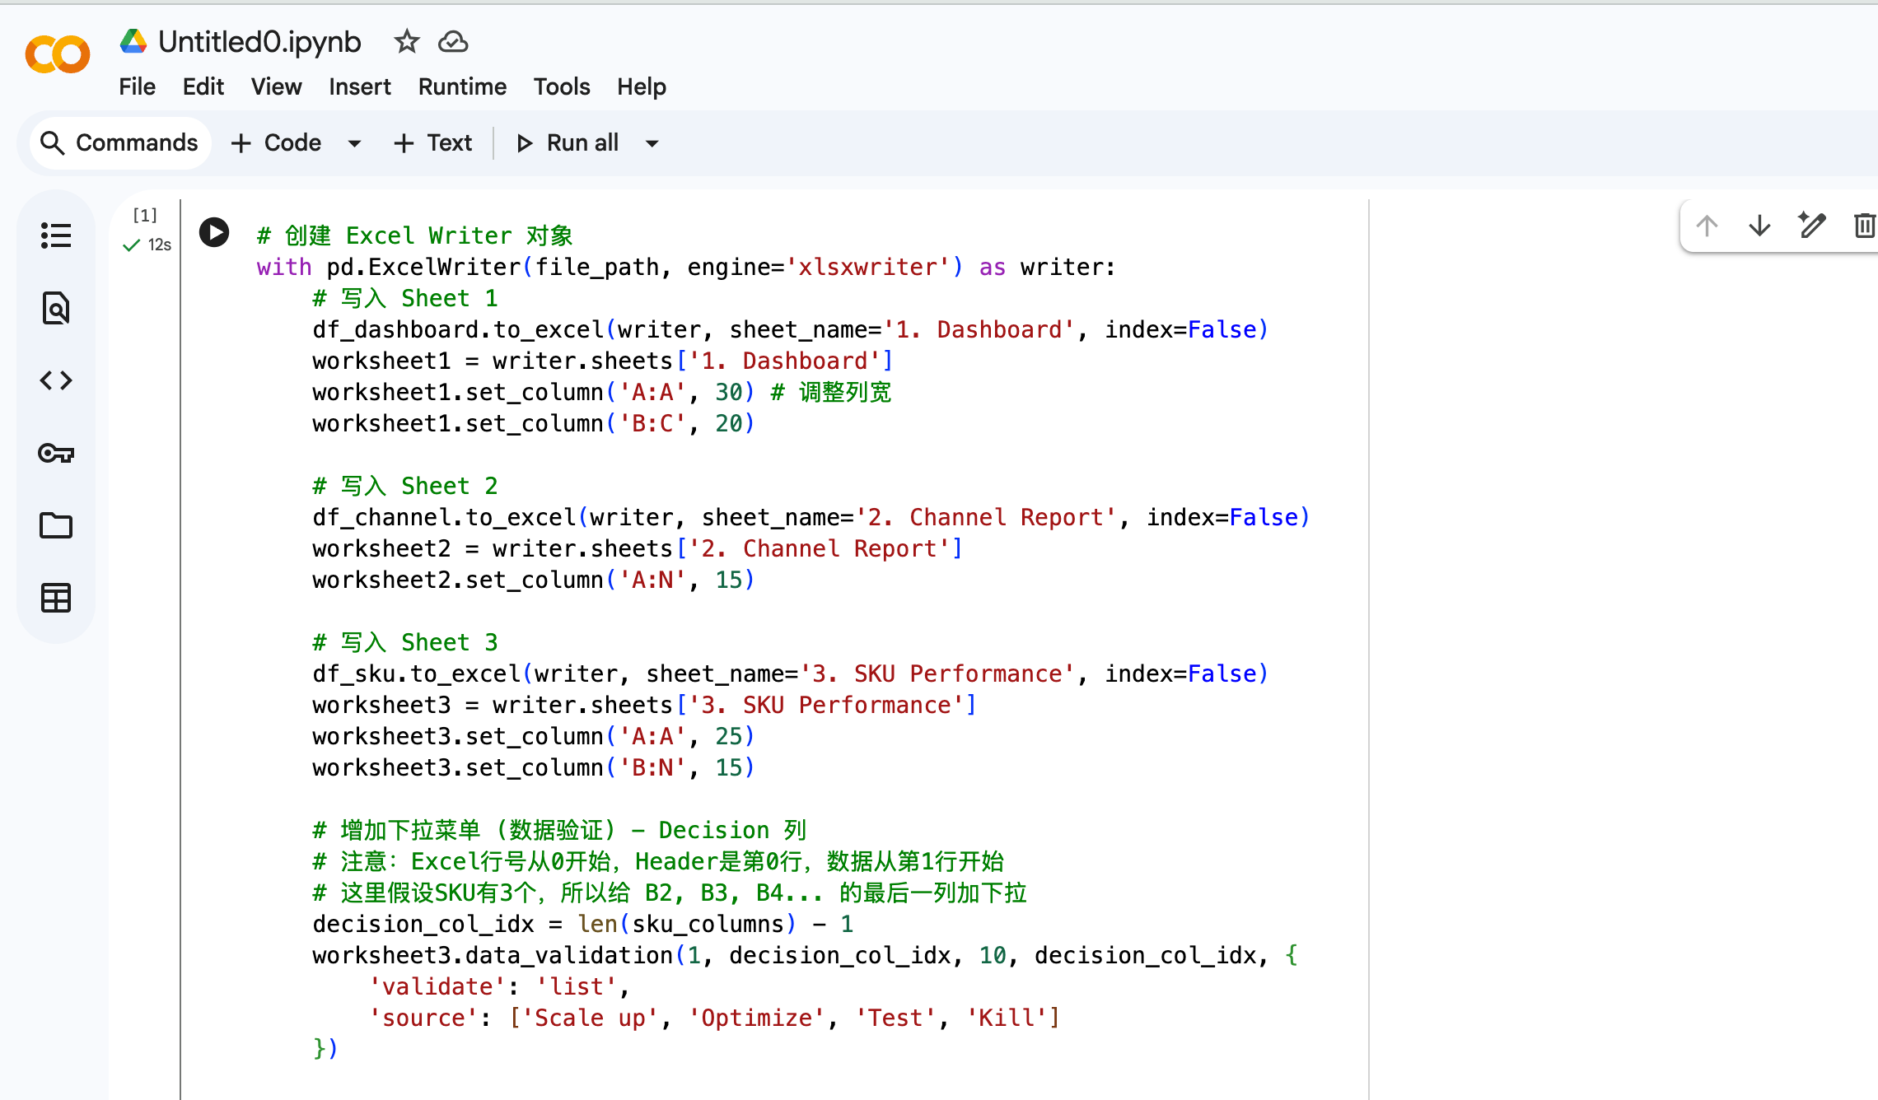Screen dimensions: 1878x1100
Task: Open the code snippets panel
Action: [56, 380]
